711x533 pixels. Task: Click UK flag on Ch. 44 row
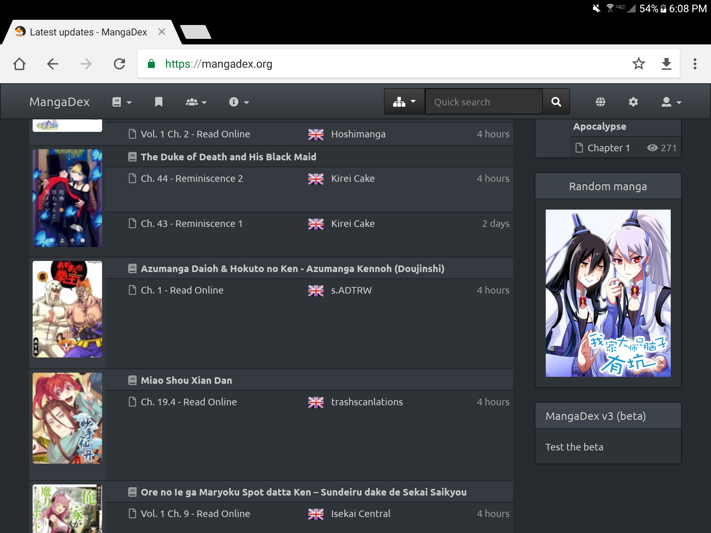tap(316, 179)
